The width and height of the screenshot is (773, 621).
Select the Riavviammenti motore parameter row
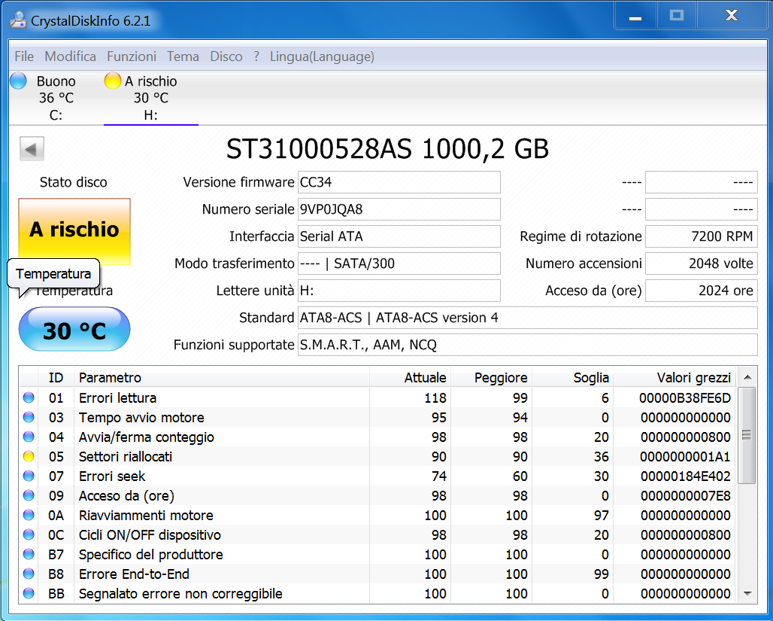click(377, 516)
